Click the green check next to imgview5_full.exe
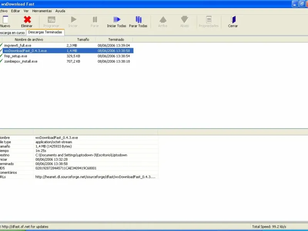This screenshot has width=308, height=231. [1, 45]
